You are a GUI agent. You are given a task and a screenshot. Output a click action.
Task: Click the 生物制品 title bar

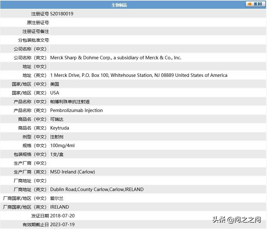point(119,4)
